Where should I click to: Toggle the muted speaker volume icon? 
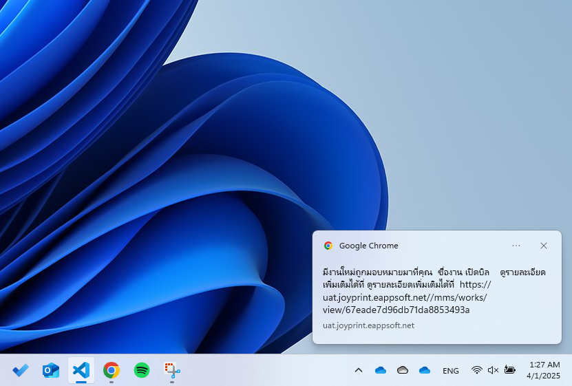493,370
